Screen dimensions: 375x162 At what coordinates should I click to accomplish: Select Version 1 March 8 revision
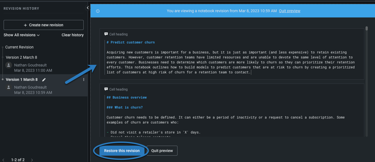pos(22,80)
